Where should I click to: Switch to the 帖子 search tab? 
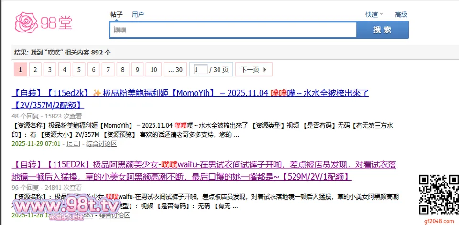tap(117, 14)
